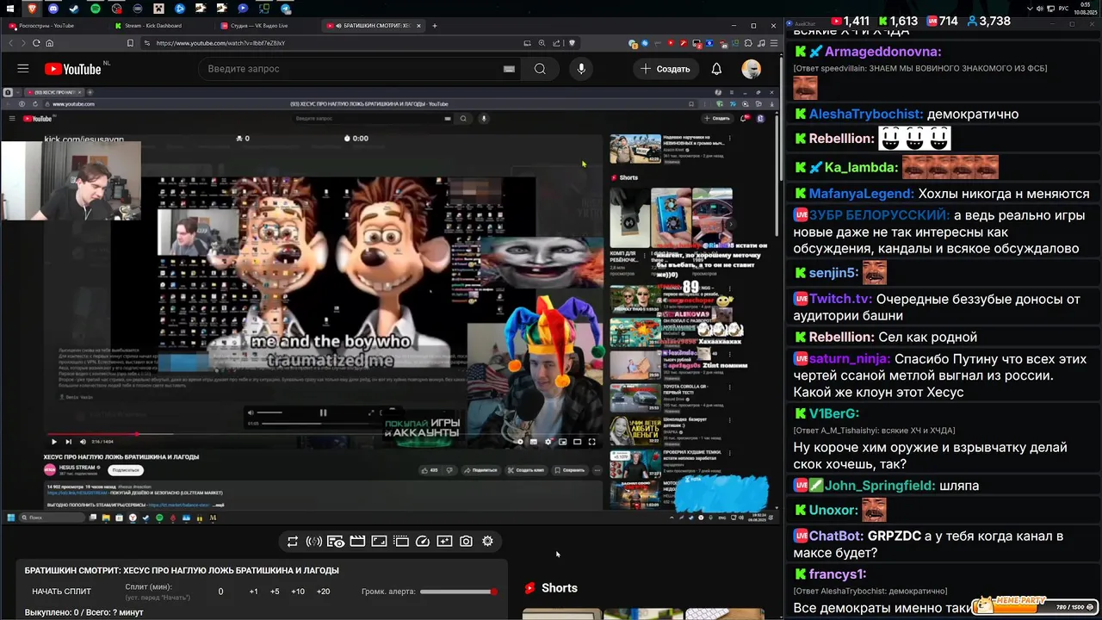
Task: Start voice search with microphone button
Action: (581, 69)
